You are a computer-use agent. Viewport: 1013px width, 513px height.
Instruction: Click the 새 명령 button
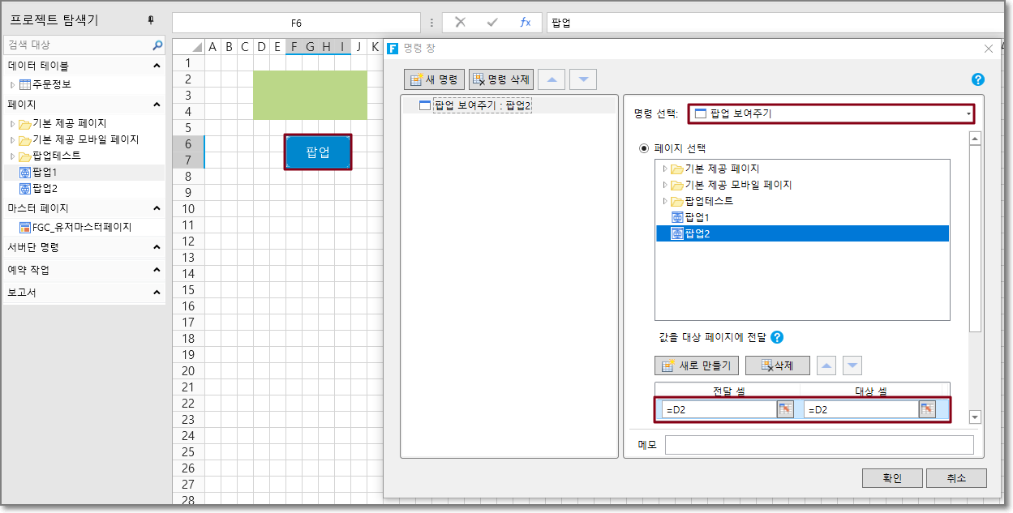tap(434, 79)
